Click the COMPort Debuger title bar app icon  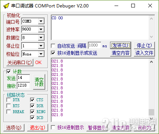click(x=6, y=6)
